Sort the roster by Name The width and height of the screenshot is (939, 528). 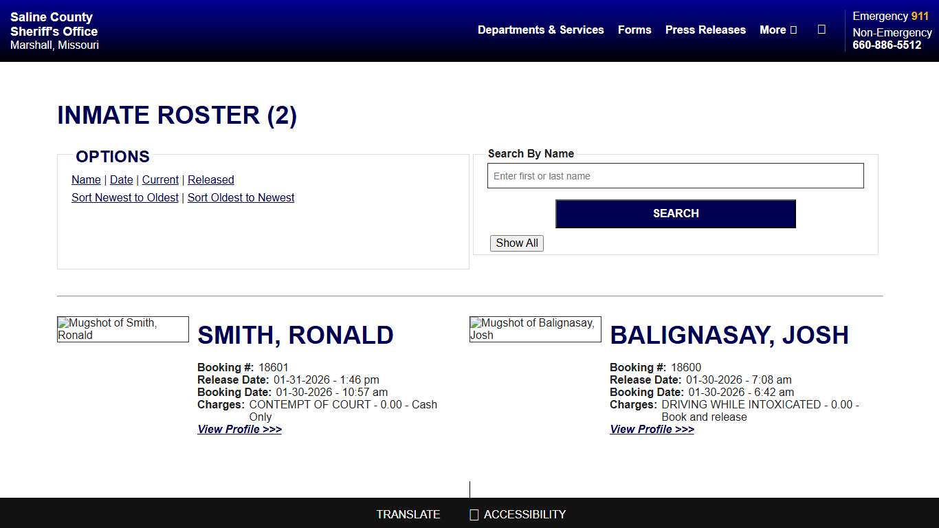coord(86,179)
